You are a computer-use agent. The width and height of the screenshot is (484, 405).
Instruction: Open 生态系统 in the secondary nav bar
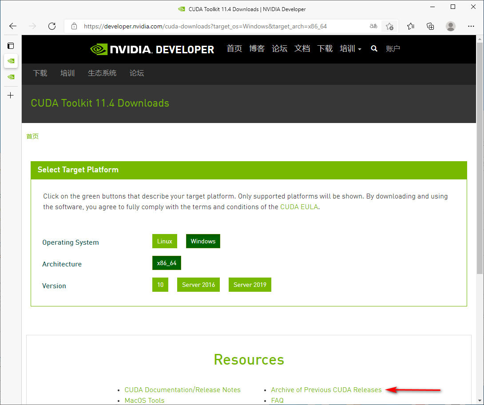pos(102,73)
